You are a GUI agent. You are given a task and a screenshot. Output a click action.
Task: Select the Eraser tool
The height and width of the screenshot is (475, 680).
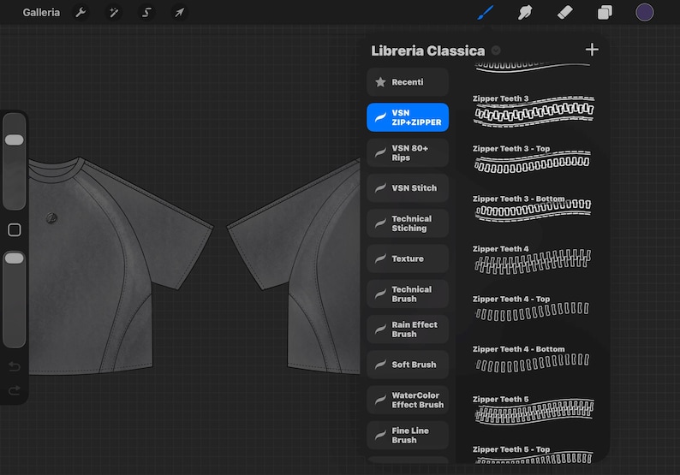pos(564,13)
